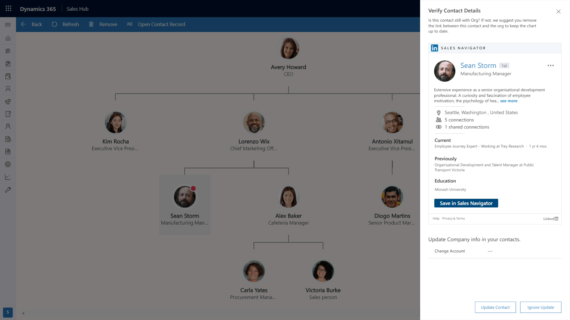
Task: Select Kim Rocha org chart node
Action: [x=115, y=131]
